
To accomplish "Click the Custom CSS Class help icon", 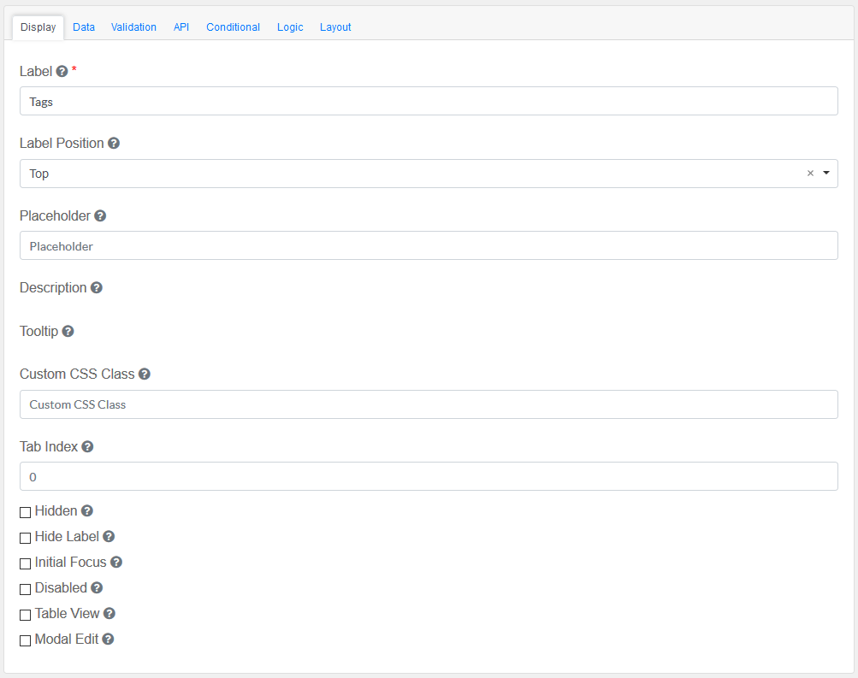I will click(145, 374).
